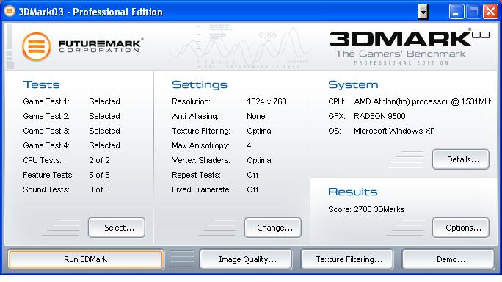Open the Change settings dialog
The image size is (502, 282).
click(273, 228)
